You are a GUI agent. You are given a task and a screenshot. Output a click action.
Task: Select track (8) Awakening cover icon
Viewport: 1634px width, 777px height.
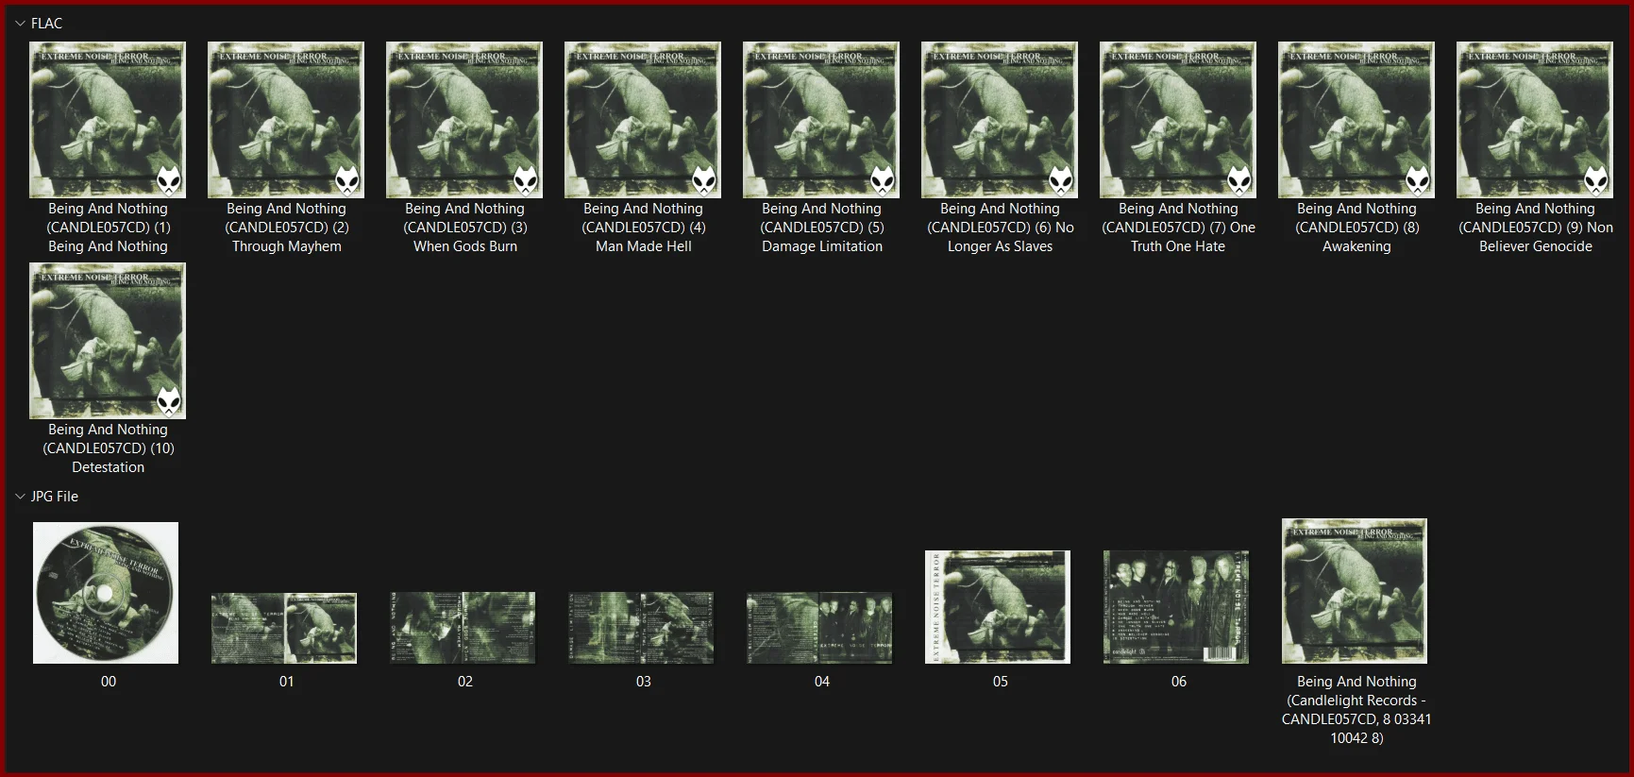click(1356, 120)
